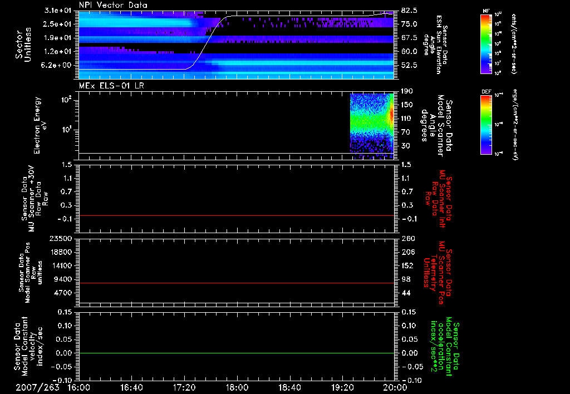The width and height of the screenshot is (570, 394).
Task: Select the 'NPI Vector Data' panel title
Action: coord(114,5)
